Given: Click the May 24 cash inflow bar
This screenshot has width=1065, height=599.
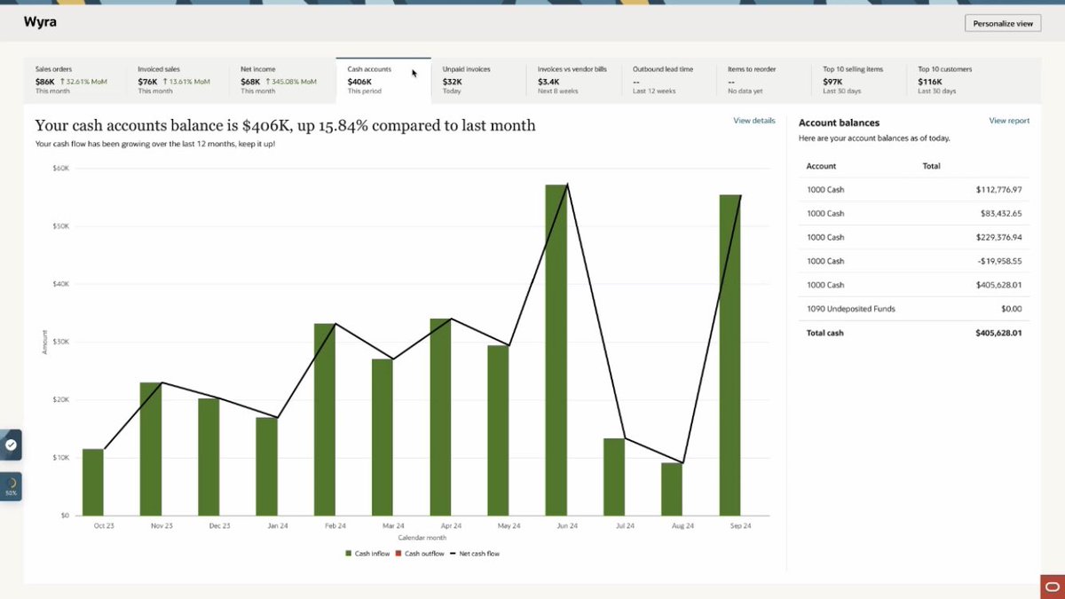Looking at the screenshot, I should tap(499, 430).
